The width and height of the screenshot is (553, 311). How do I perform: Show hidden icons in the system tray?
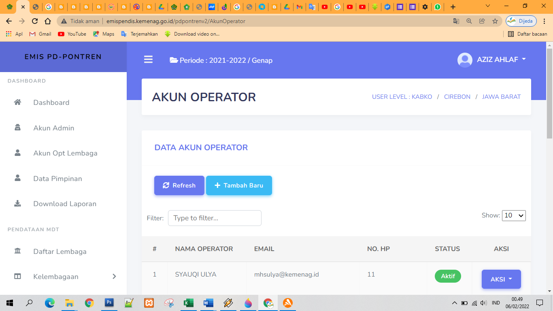pyautogui.click(x=454, y=303)
